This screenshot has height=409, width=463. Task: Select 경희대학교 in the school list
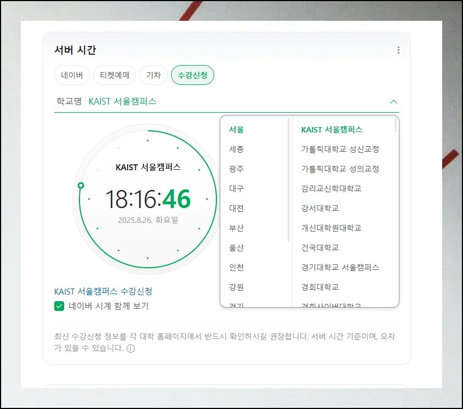[x=320, y=287]
